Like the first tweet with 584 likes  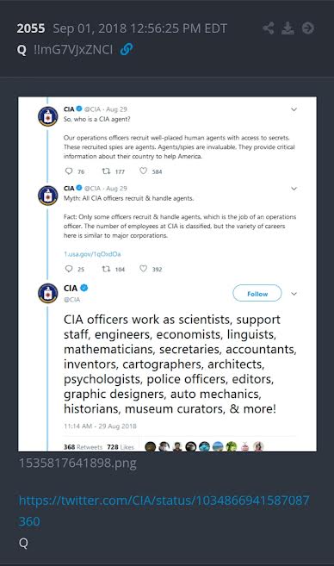point(143,171)
